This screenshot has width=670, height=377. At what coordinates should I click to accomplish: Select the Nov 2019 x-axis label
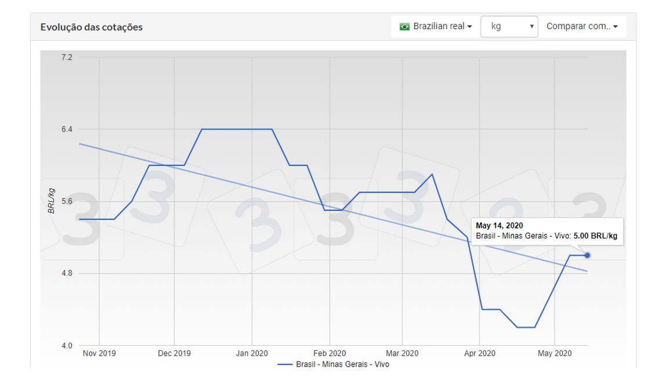(99, 353)
